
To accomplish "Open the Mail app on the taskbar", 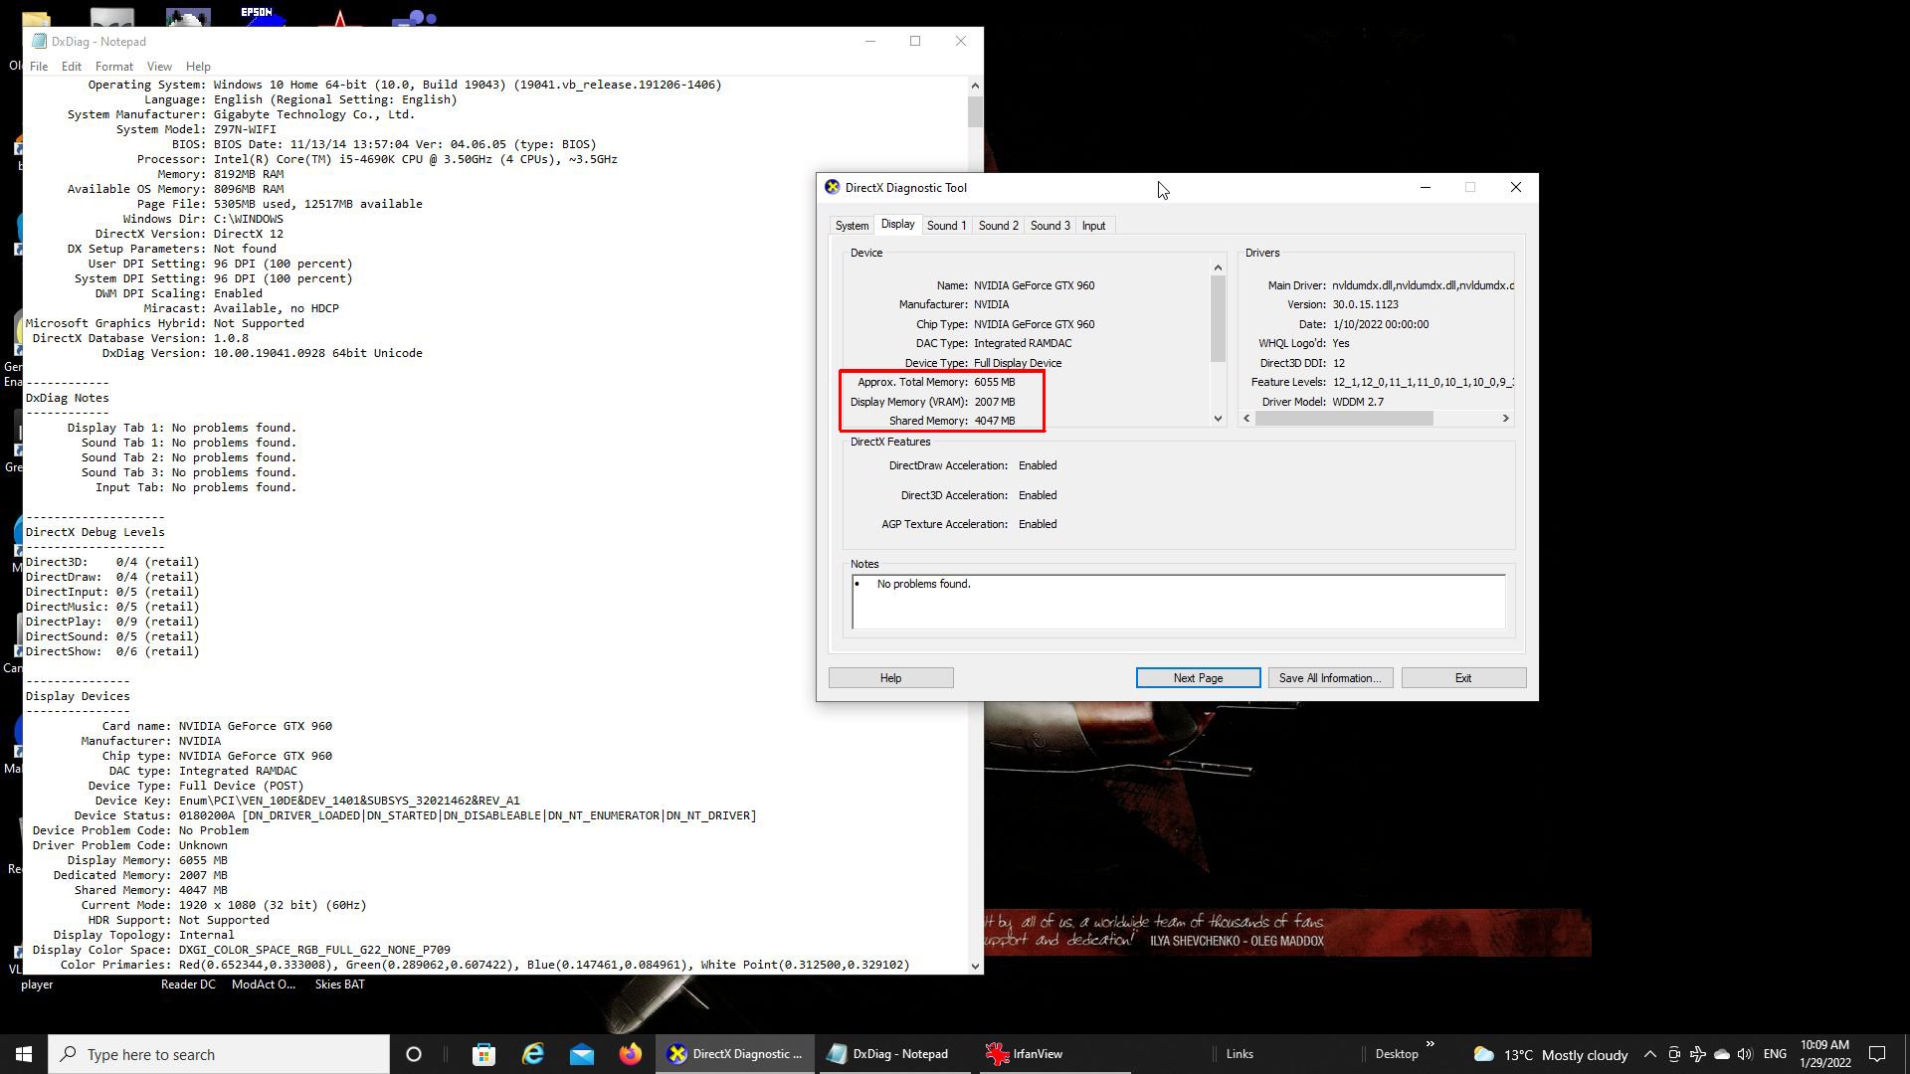I will (582, 1054).
